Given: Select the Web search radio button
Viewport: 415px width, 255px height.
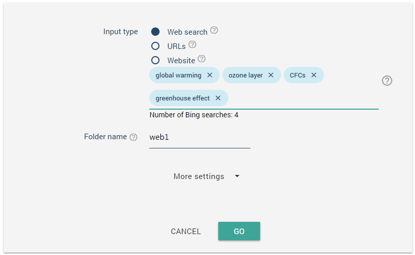Looking at the screenshot, I should [x=155, y=32].
